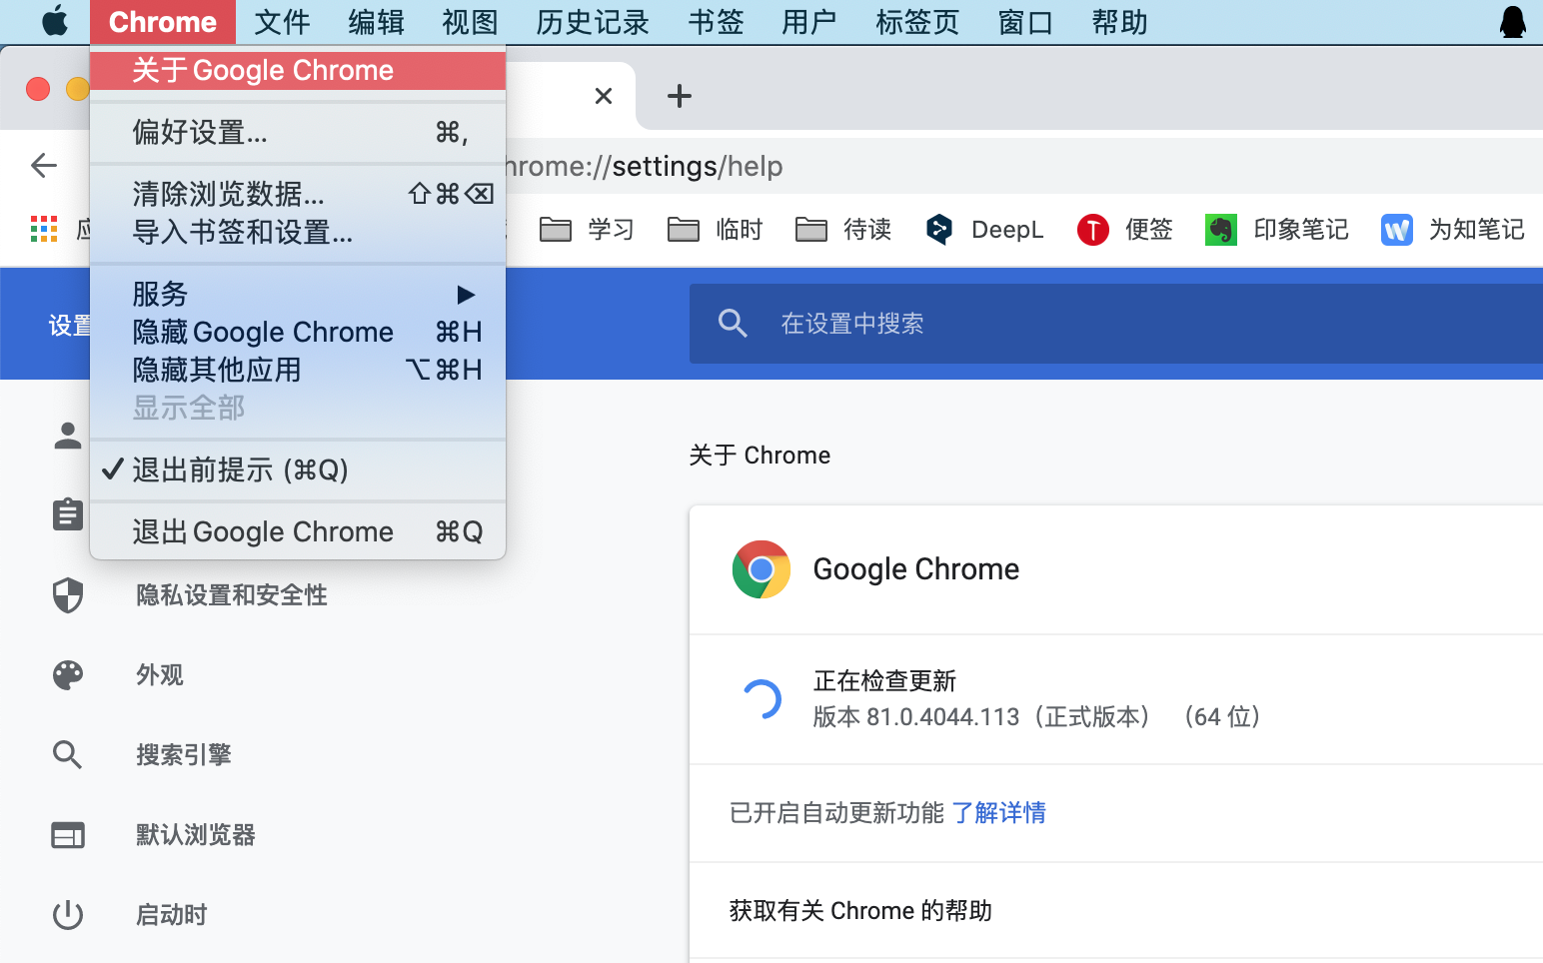The height and width of the screenshot is (963, 1543).
Task: Open the Chrome menu in menu bar
Action: click(x=162, y=21)
